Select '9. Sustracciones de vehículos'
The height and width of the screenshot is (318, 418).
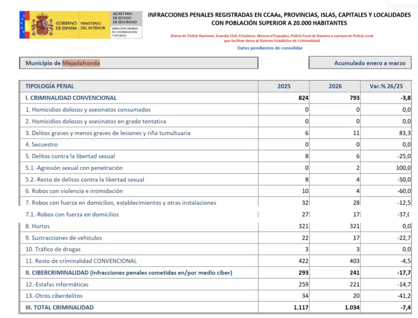[x=64, y=238]
